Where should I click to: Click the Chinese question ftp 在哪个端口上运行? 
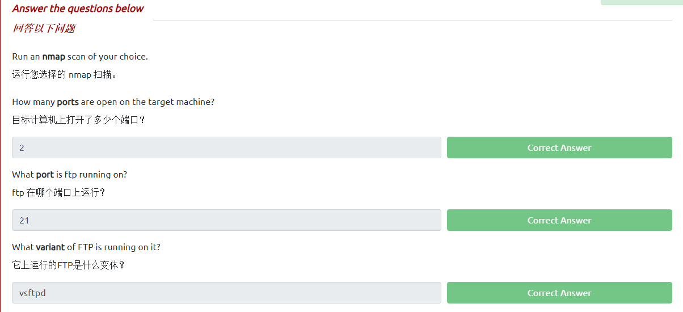point(58,192)
